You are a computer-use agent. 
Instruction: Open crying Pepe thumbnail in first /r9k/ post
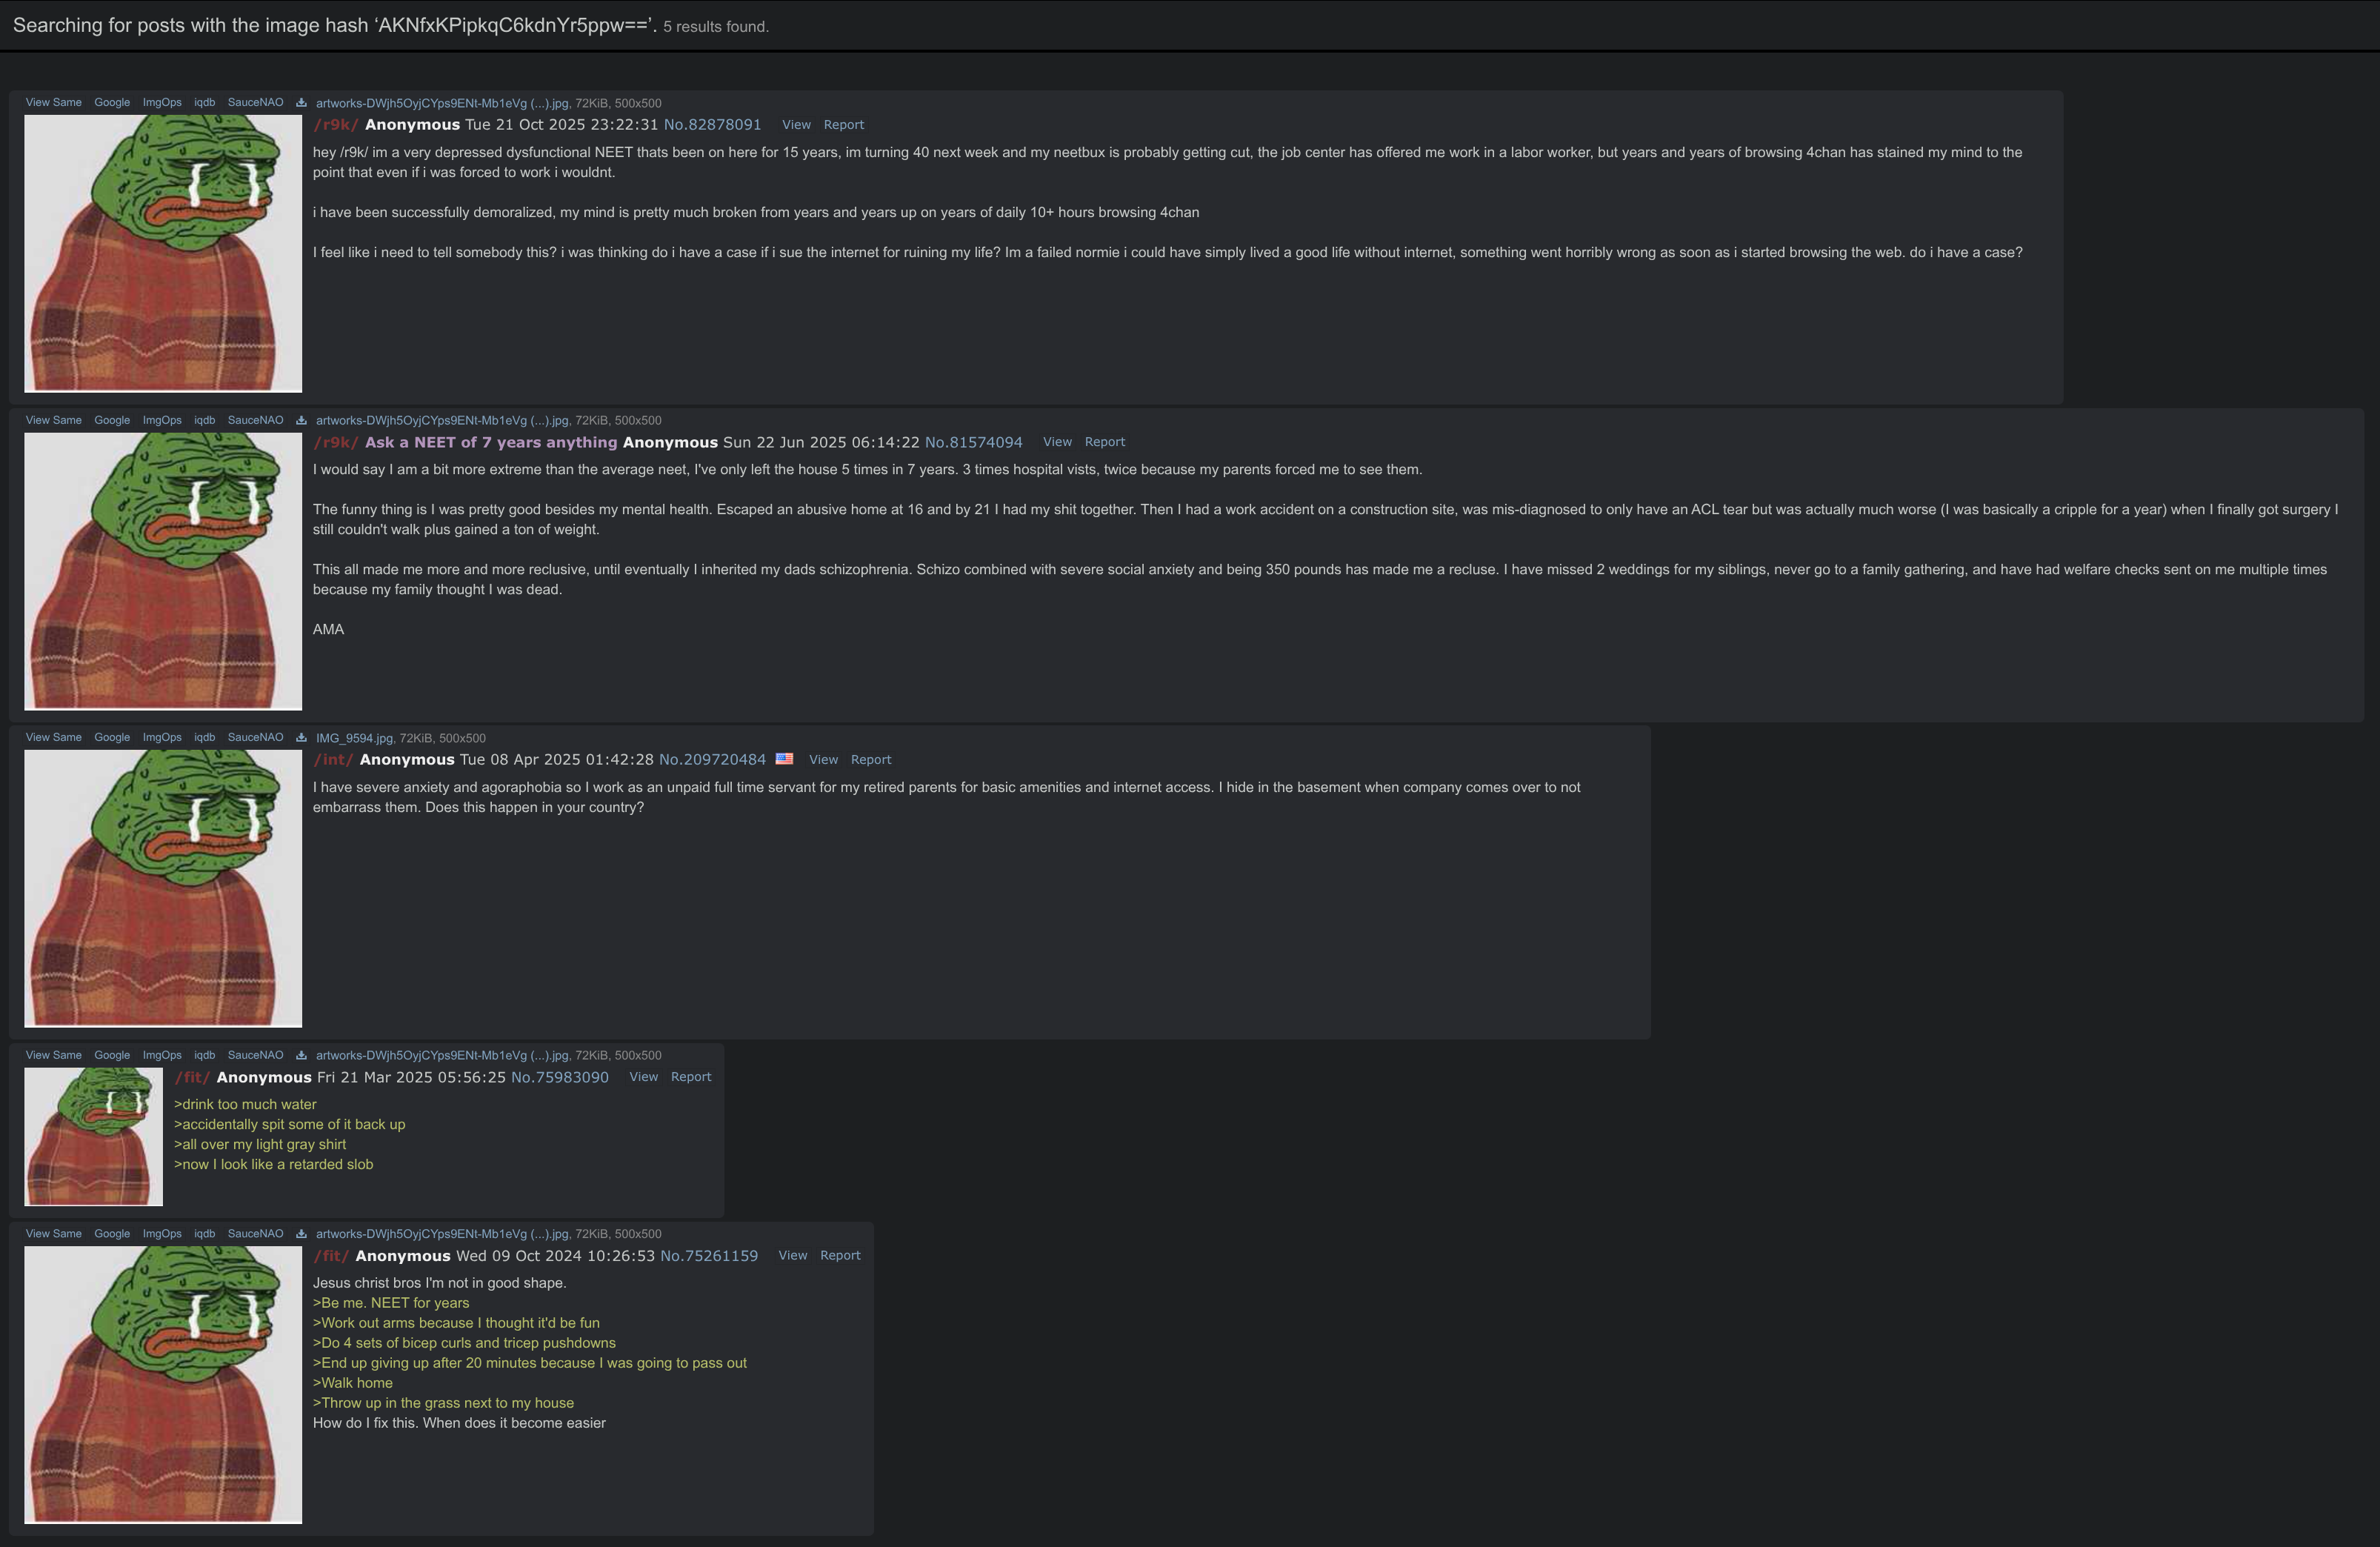tap(163, 253)
